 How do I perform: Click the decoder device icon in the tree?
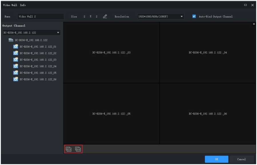click(x=11, y=40)
